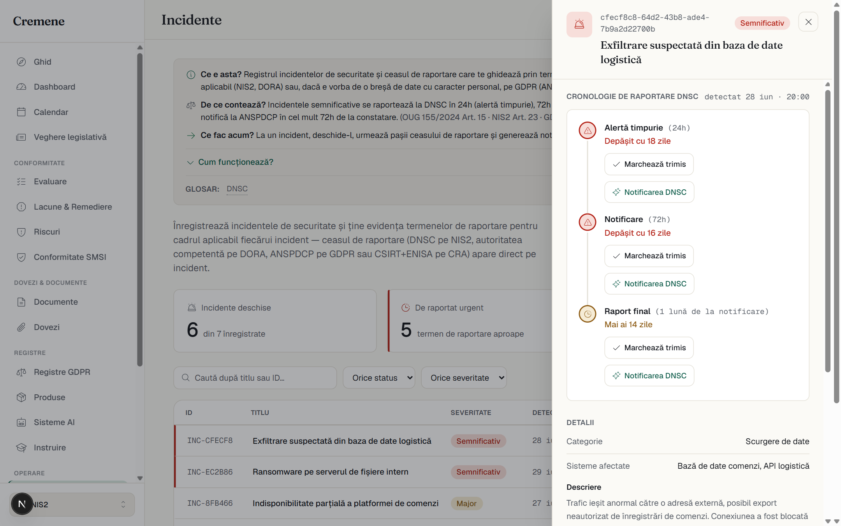Screen dimensions: 841x526
Task: Click the Notificare 72h warning triangle marker
Action: (x=588, y=222)
